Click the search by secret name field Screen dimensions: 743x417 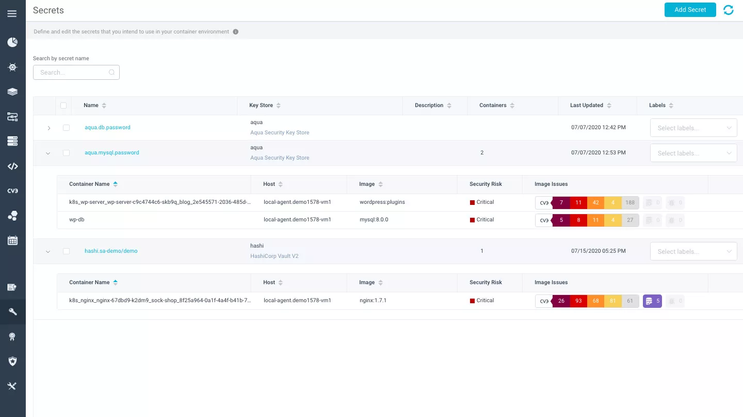point(76,73)
